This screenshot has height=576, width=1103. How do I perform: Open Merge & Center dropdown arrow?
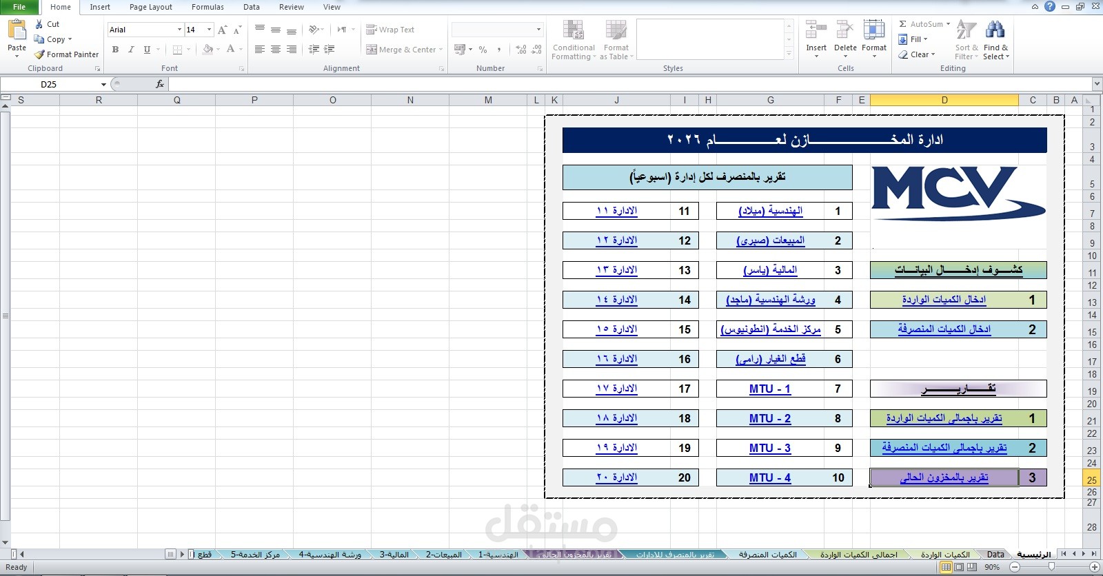441,50
